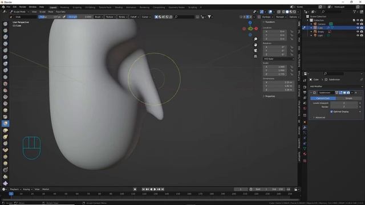This screenshot has width=365, height=205.
Task: Open the Brush settings dropdown
Action: [x=99, y=17]
